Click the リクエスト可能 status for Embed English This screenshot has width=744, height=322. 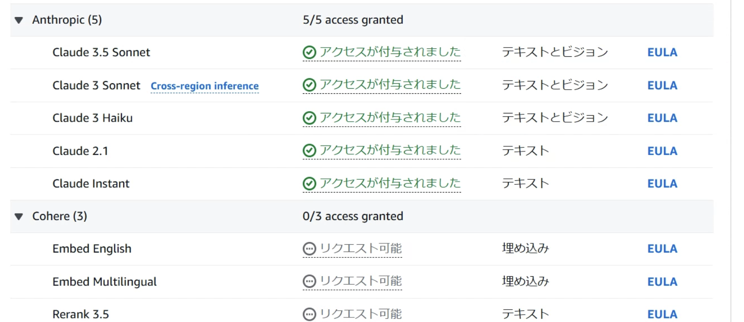361,248
